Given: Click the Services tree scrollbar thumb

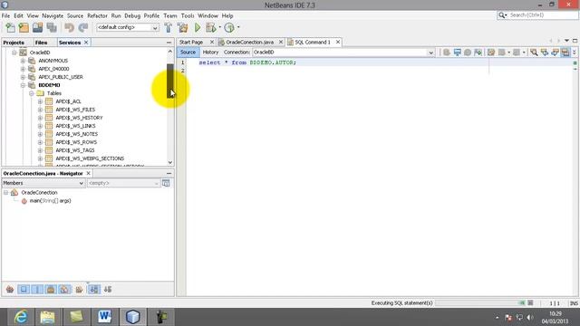Looking at the screenshot, I should click(170, 81).
